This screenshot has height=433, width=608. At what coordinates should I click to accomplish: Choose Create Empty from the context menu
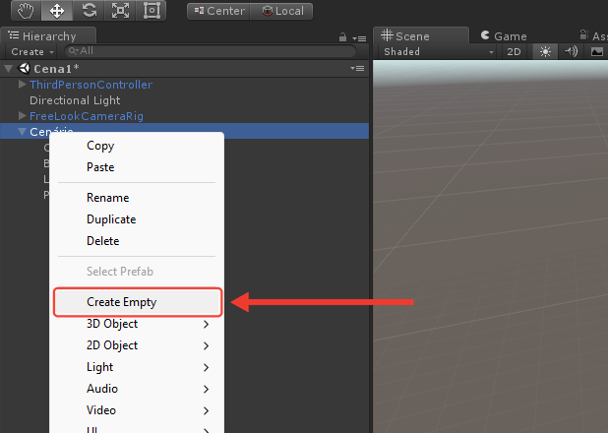137,302
